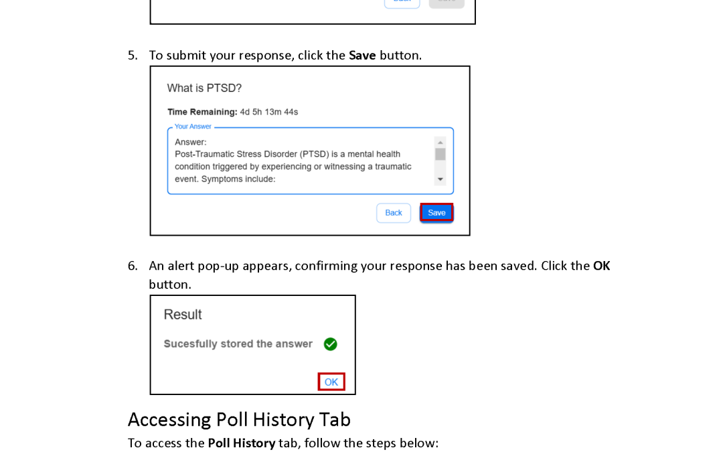The width and height of the screenshot is (723, 452).
Task: Click the "Sucesfully stored the answer" message
Action: (238, 344)
